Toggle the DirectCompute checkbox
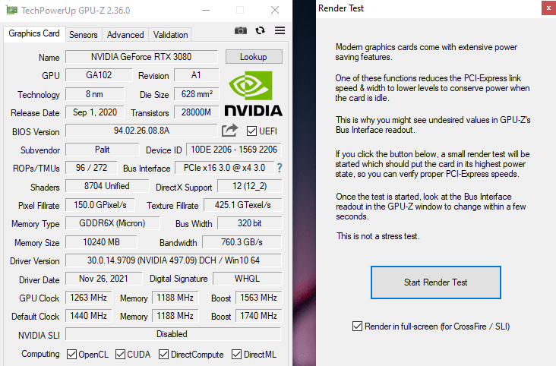 pos(163,354)
